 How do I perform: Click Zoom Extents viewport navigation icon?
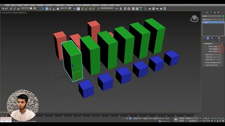(220, 118)
